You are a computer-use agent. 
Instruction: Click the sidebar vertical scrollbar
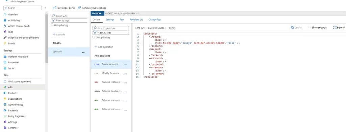[47, 39]
